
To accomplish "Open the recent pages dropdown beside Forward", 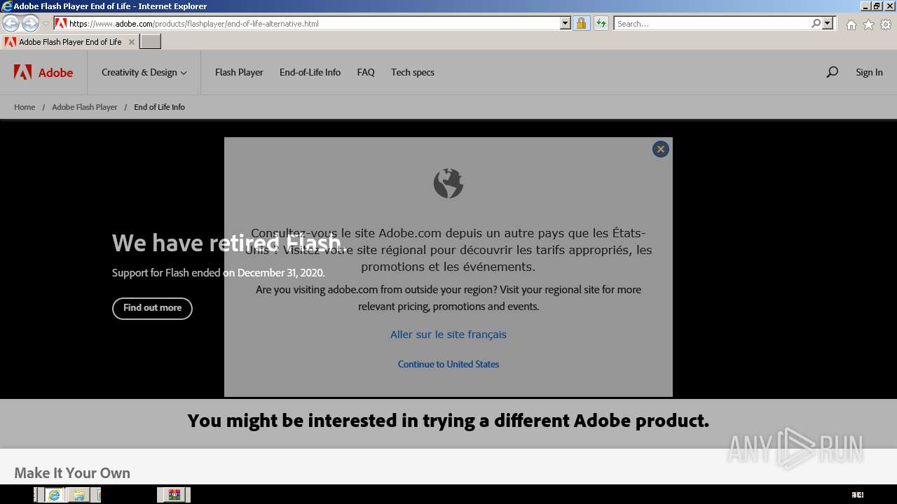I will pos(46,24).
